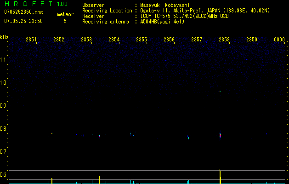Click the 2353 time axis label

tap(86, 39)
